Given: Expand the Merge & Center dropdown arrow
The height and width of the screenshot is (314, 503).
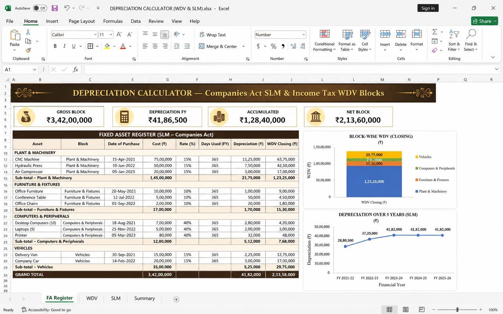Looking at the screenshot, I should coord(243,46).
